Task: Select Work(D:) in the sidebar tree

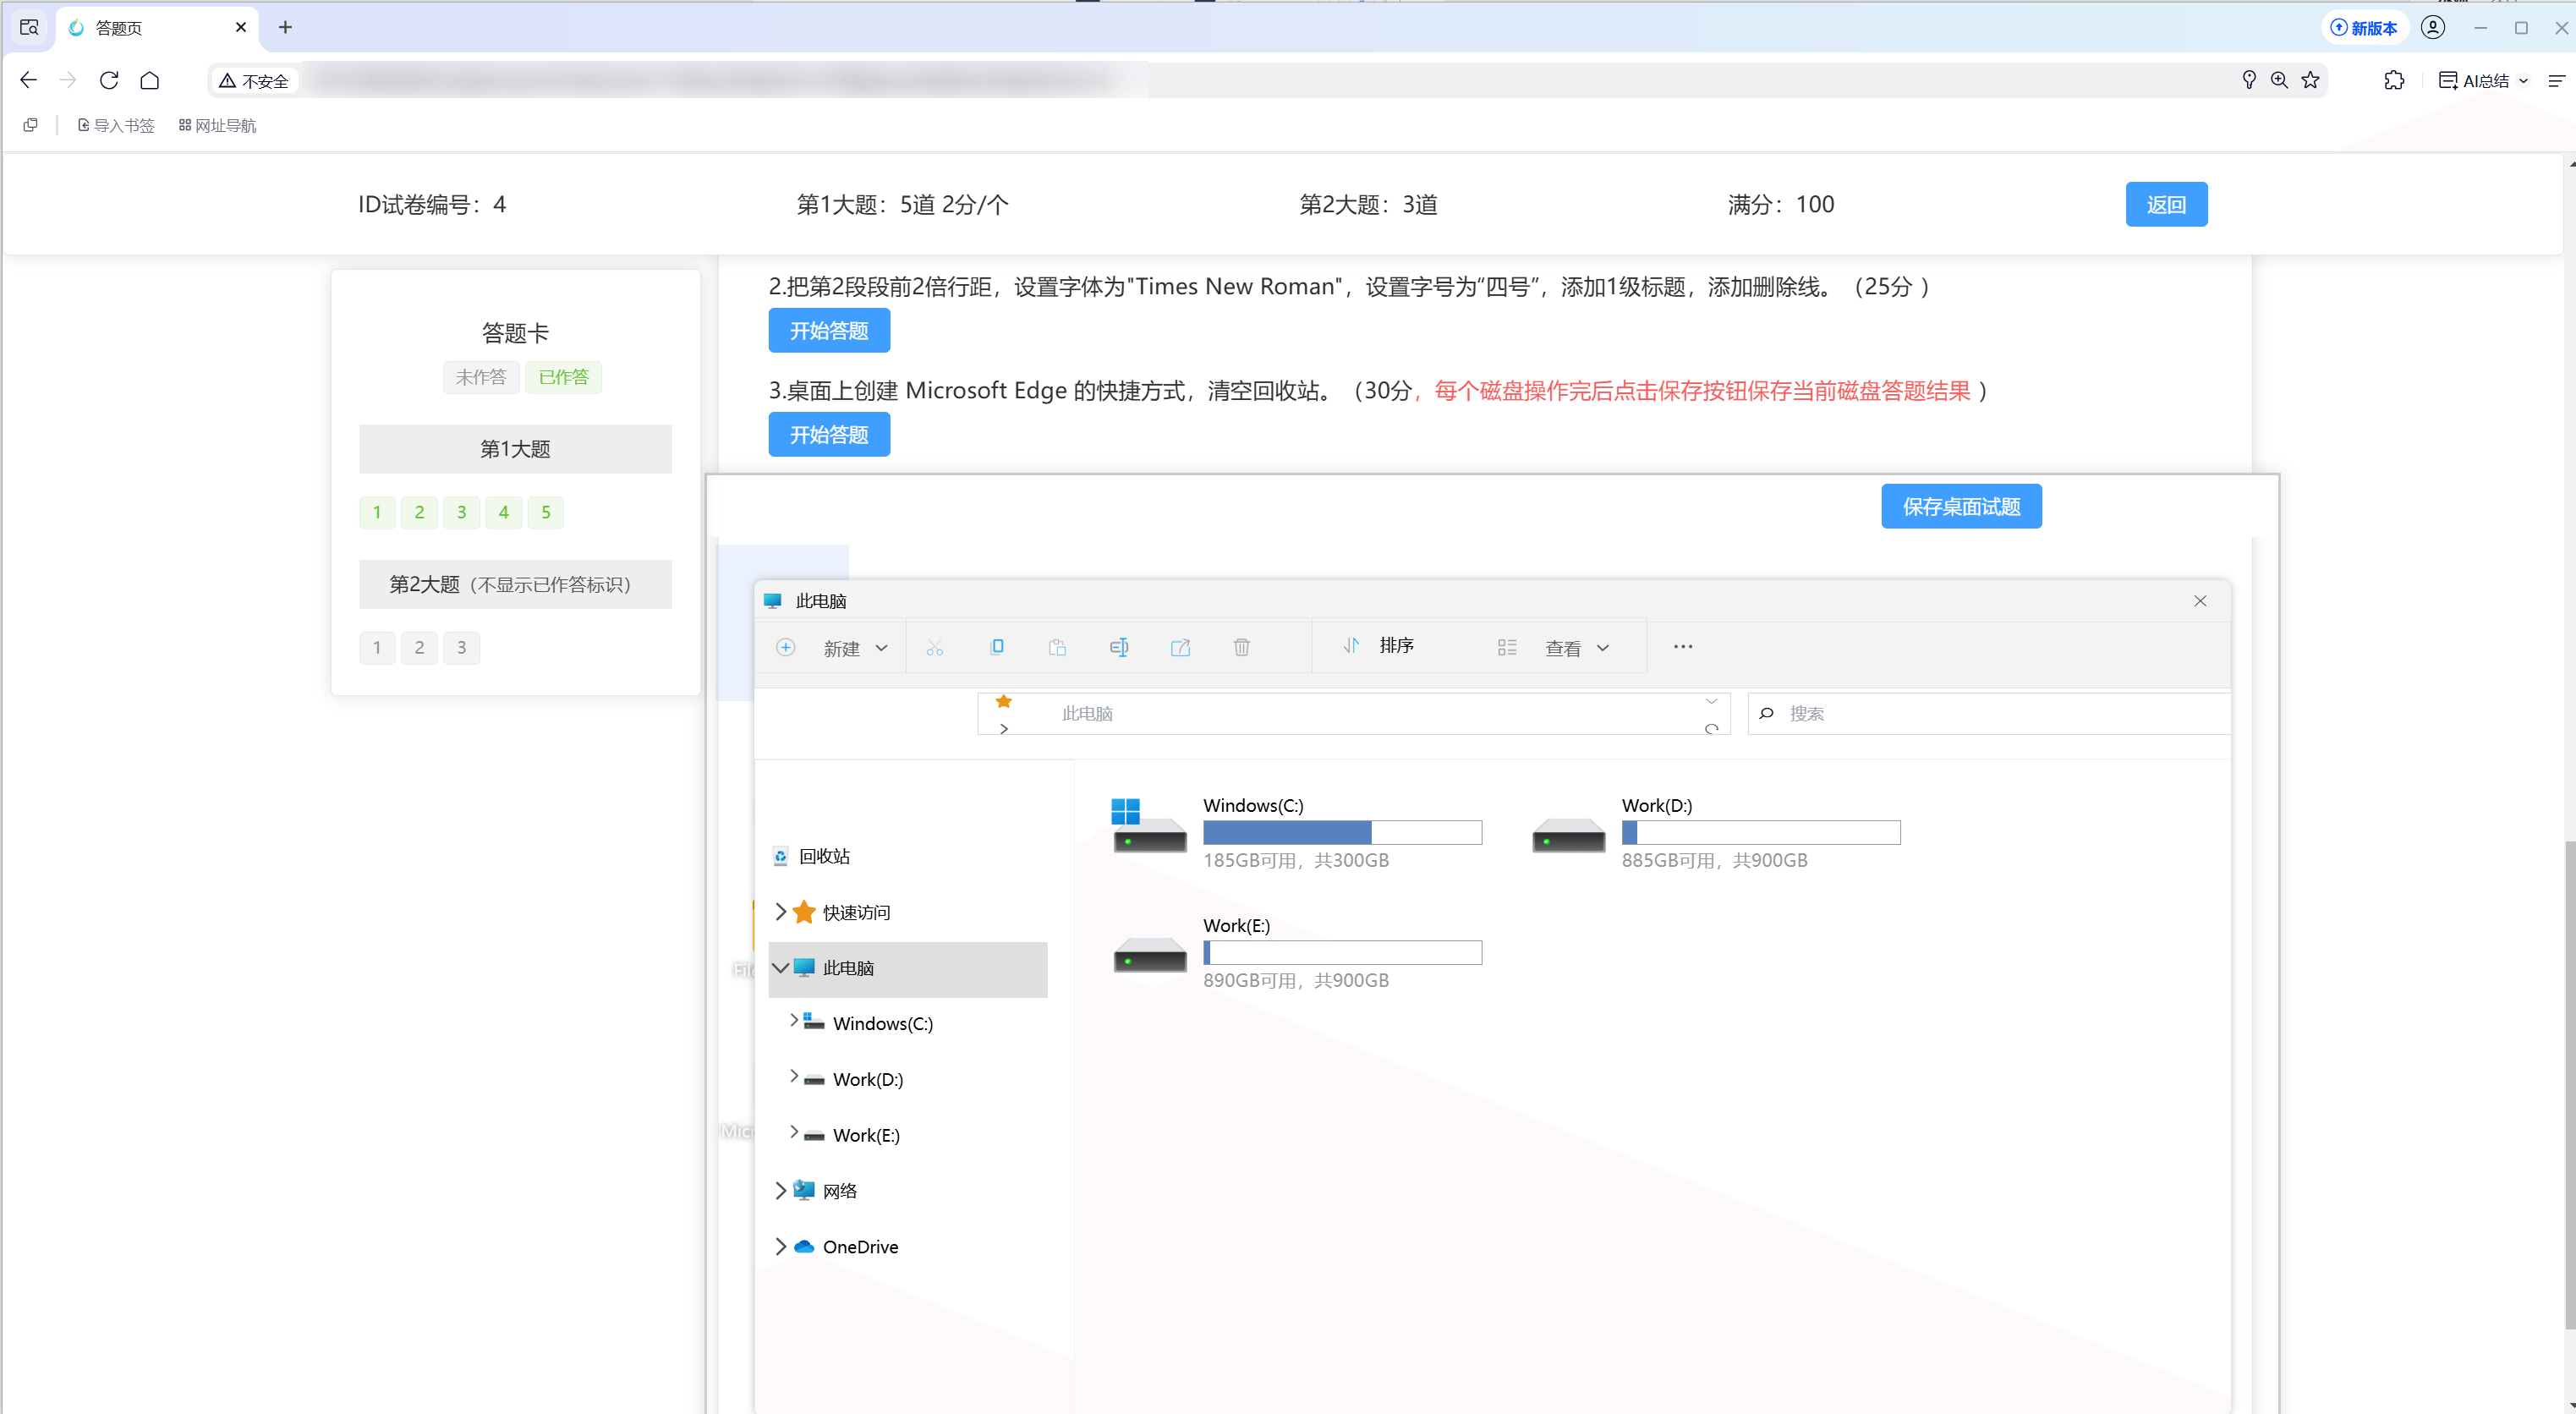Action: coord(867,1079)
